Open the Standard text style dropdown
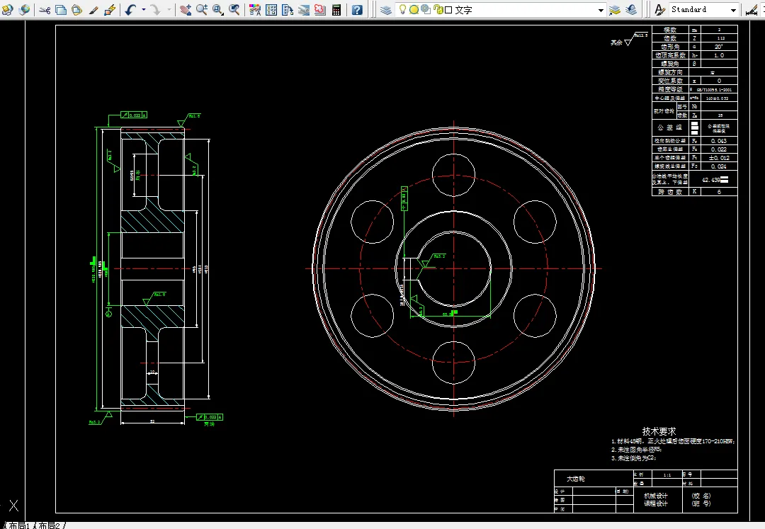Image resolution: width=765 pixels, height=529 pixels. [733, 10]
